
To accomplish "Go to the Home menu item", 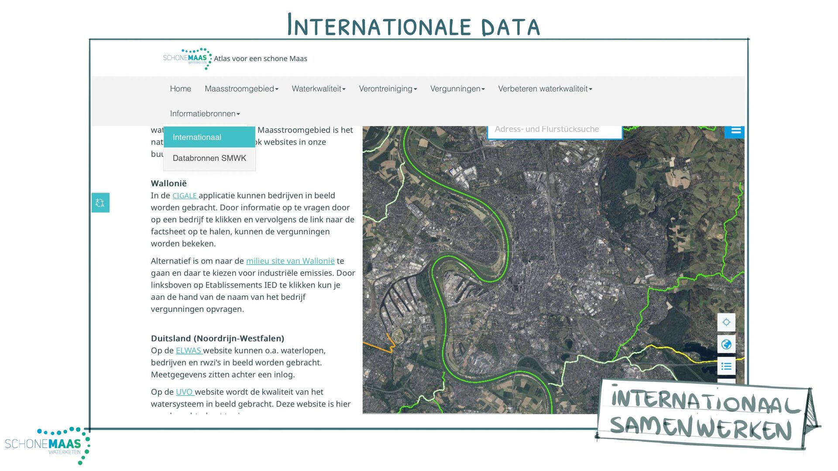I will coord(180,89).
